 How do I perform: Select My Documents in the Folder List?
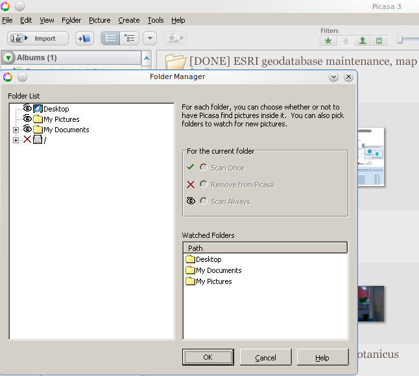66,130
